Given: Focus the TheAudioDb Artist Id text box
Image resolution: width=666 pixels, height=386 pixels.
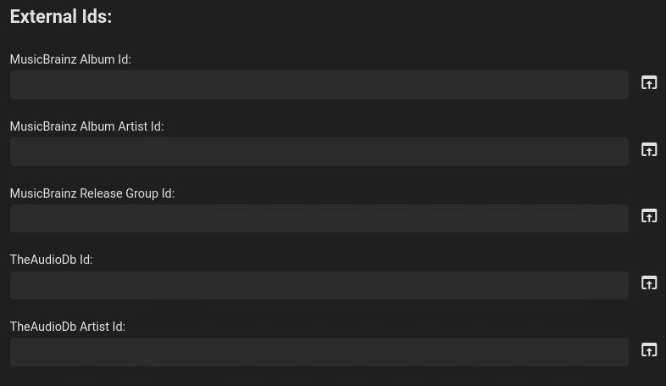Looking at the screenshot, I should click(x=319, y=352).
